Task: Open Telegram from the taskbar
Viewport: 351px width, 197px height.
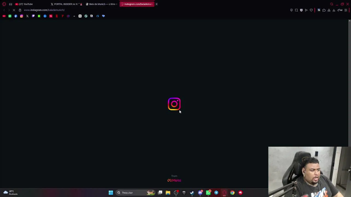Action: [x=216, y=193]
